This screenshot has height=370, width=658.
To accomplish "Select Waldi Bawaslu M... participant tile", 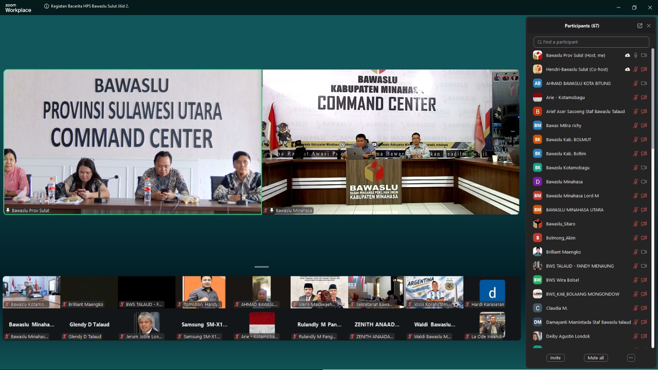I will 435,324.
